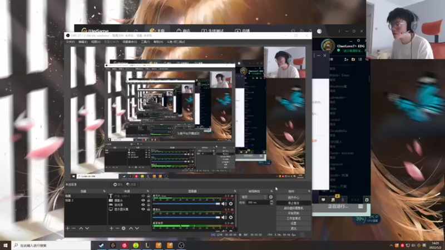445x250 pixels.
Task: Toggle visibility of the 显示器采集 source
Action: coord(143,209)
